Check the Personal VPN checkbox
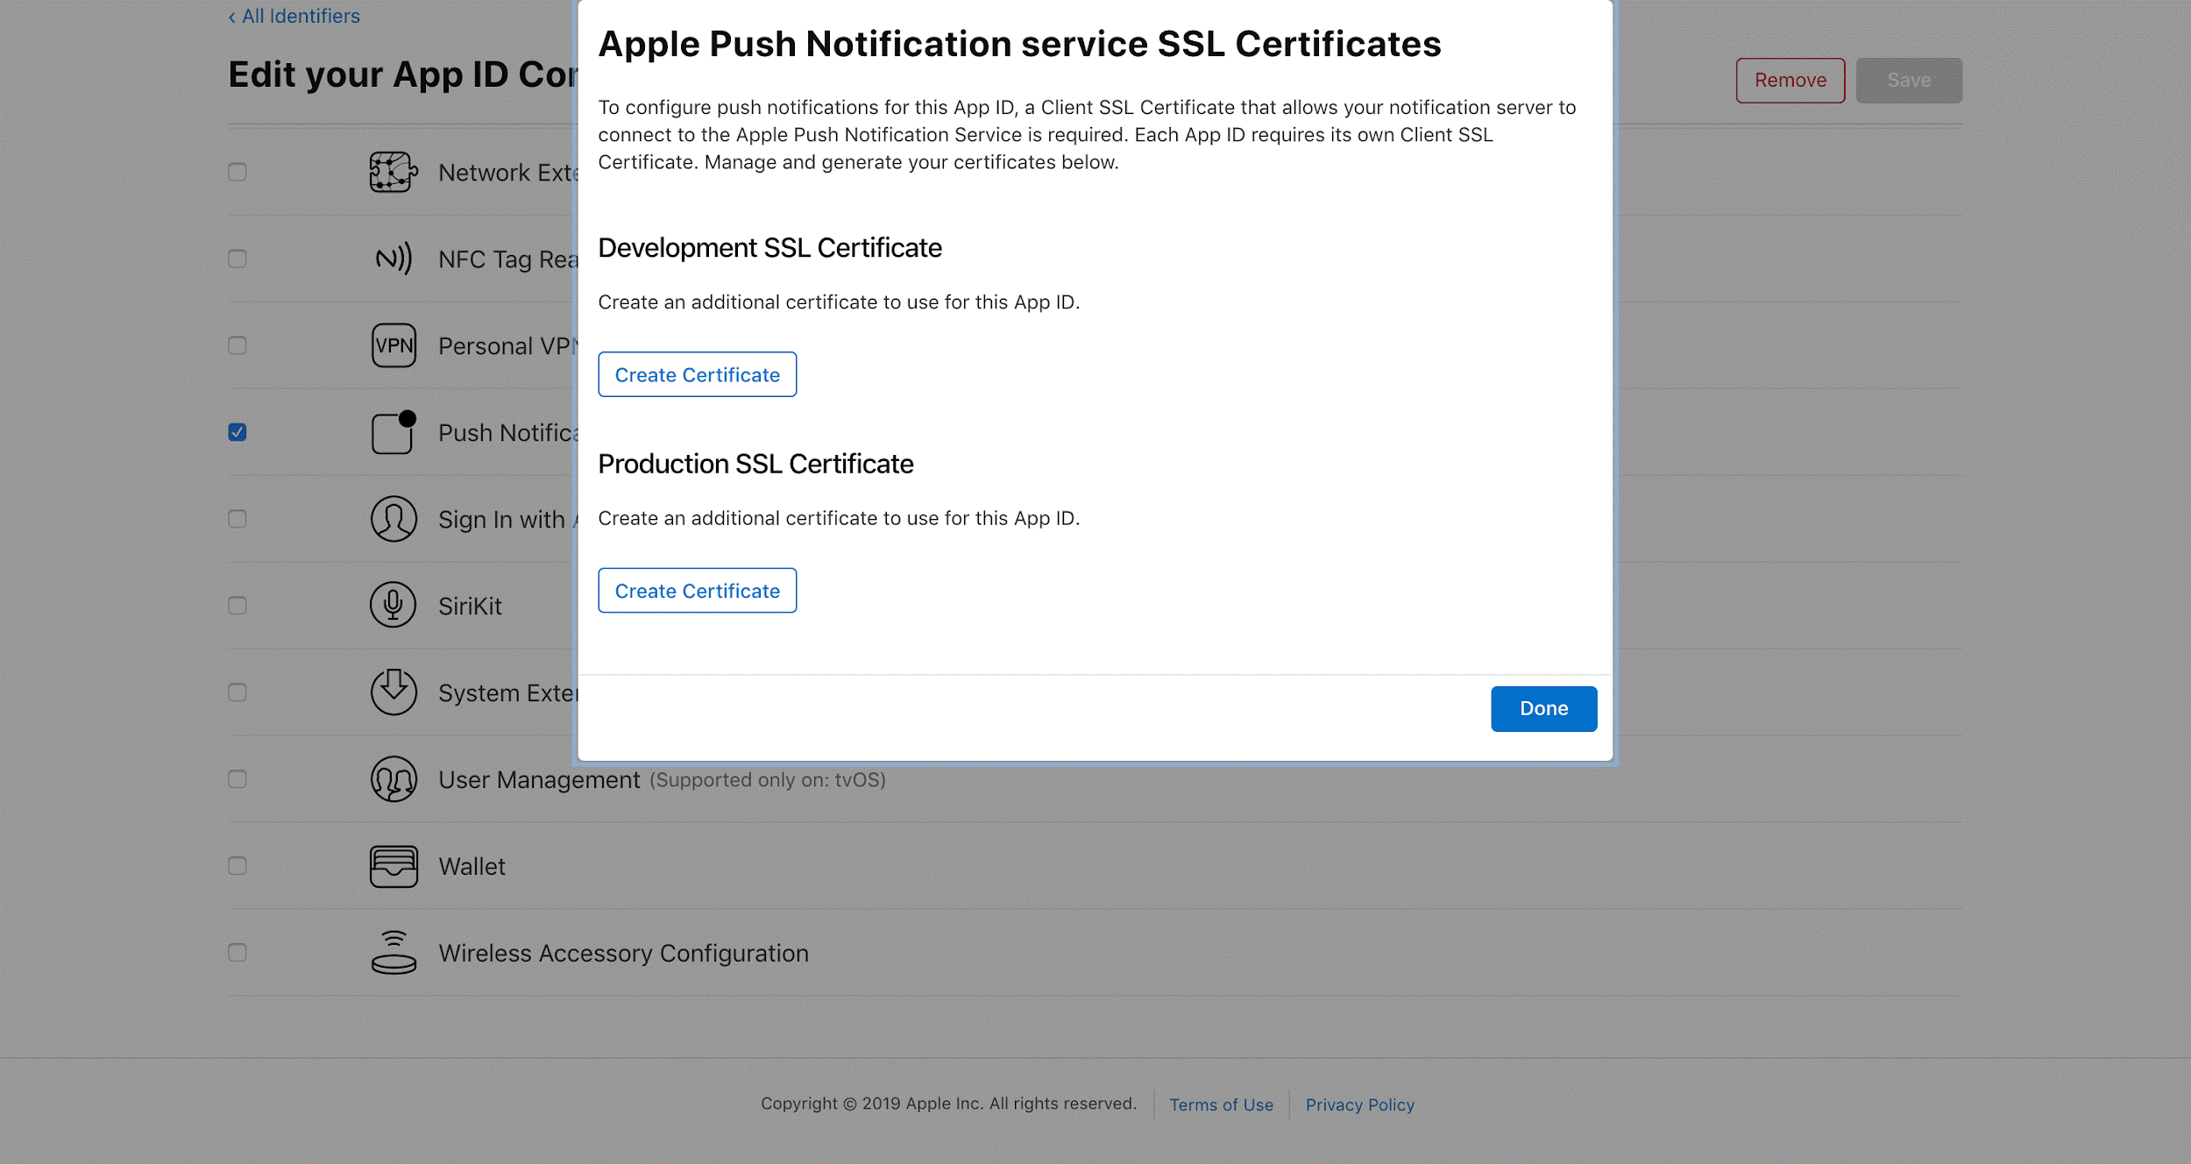Screen dimensions: 2191x1164 236,345
